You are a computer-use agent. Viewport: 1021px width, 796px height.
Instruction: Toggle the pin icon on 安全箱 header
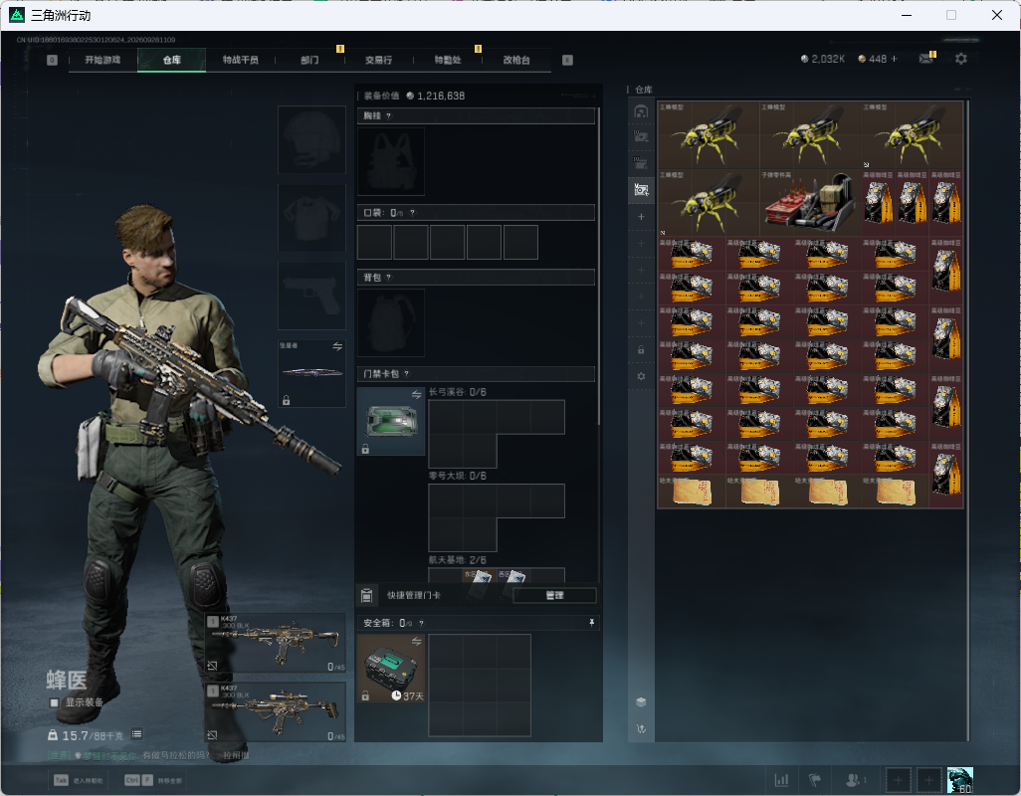coord(591,623)
